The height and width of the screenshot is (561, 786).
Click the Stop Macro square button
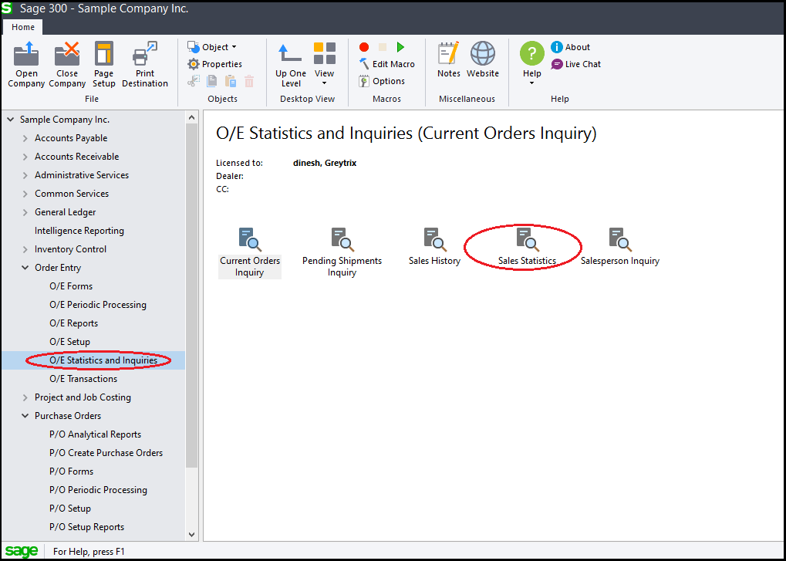[x=383, y=47]
